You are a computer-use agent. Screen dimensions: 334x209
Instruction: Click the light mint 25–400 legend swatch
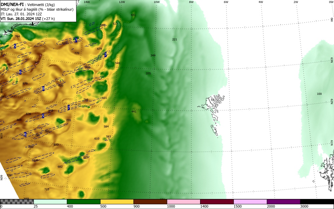[50, 202]
